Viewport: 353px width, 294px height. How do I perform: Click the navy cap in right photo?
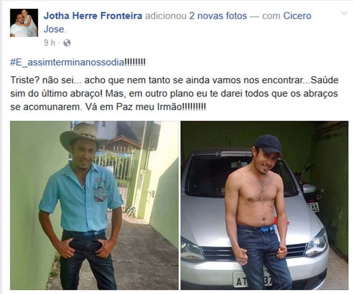(269, 144)
